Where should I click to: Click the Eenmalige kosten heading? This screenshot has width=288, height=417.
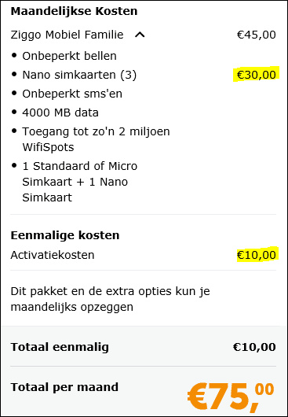coord(65,235)
